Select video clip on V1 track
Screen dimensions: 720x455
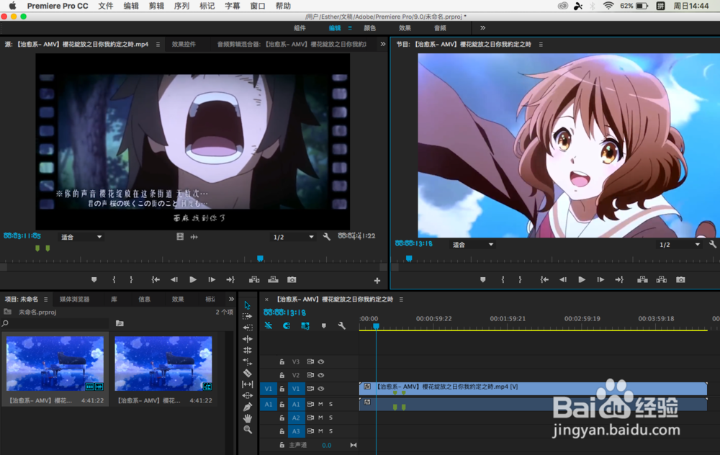tap(533, 389)
